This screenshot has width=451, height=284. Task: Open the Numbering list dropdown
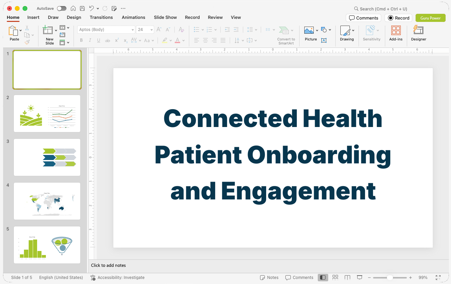[215, 30]
